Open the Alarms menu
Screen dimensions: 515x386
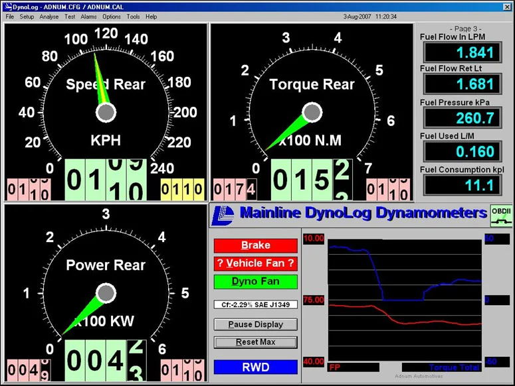pyautogui.click(x=88, y=17)
